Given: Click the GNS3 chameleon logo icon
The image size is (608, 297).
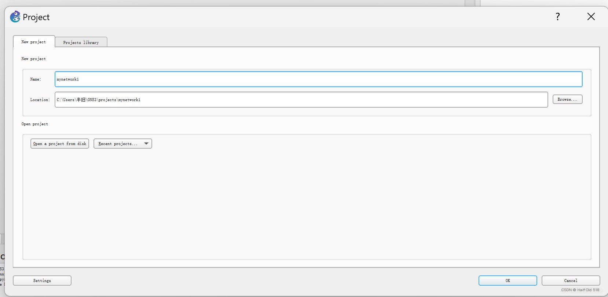Looking at the screenshot, I should click(x=15, y=16).
